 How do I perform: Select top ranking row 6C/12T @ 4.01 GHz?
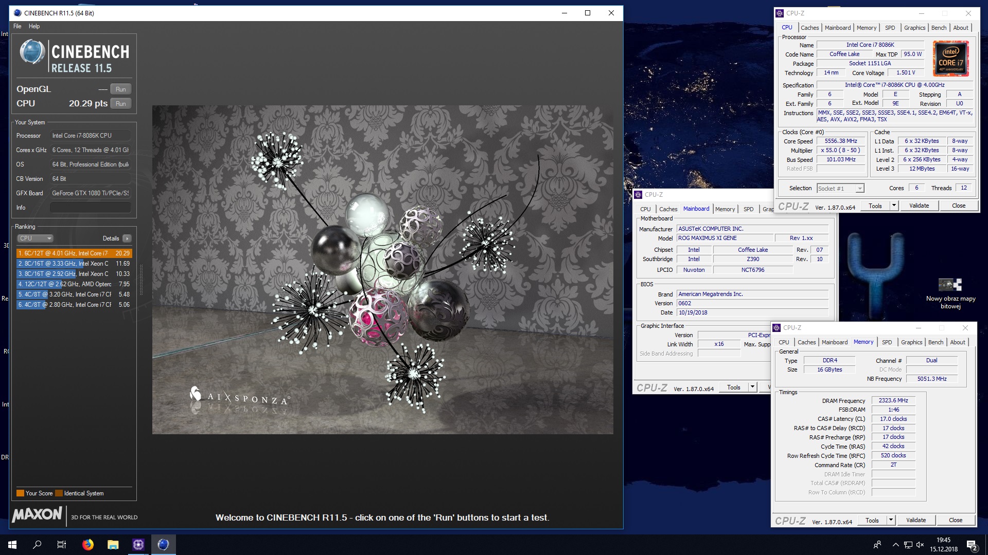click(x=74, y=253)
